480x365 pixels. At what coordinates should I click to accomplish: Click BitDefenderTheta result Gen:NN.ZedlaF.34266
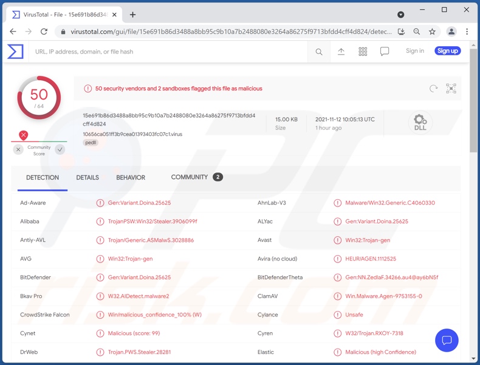[x=392, y=278]
